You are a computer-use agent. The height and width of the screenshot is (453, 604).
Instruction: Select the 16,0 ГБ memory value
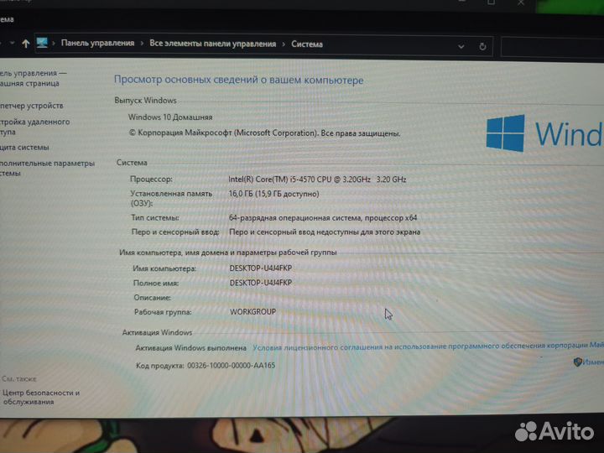[x=273, y=194]
